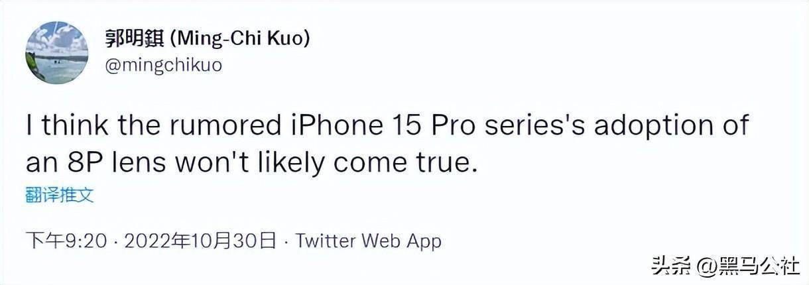Click the words "8P lens" in tweet

click(x=112, y=162)
